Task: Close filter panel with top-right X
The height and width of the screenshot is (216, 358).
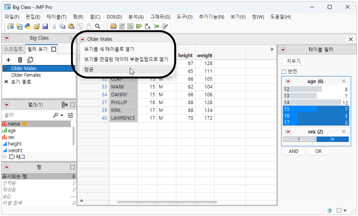Action: click(x=350, y=39)
